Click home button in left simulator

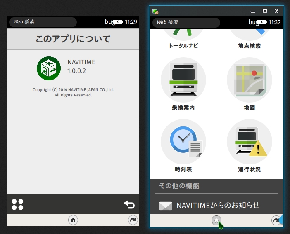[x=73, y=220]
